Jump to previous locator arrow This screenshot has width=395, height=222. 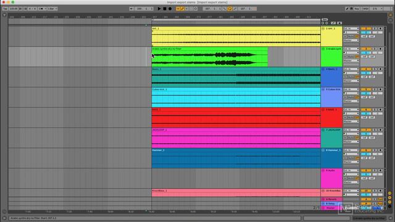pos(323,23)
